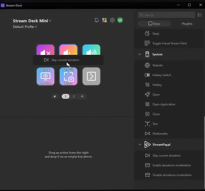Viewport: 205px width, 191px height.
Task: Select the Open Application action
Action: [169, 104]
